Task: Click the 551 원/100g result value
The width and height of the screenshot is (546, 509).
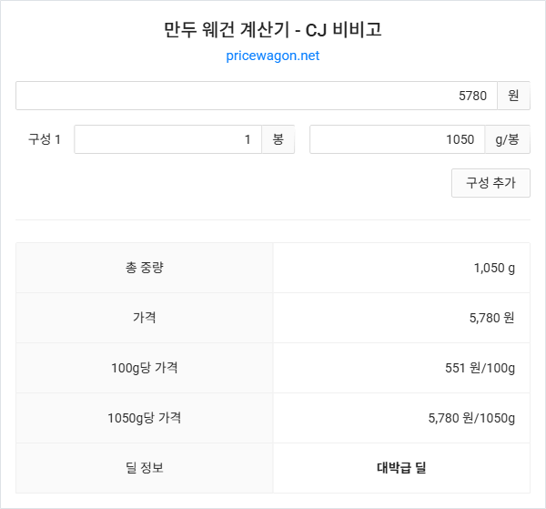Action: pos(480,368)
